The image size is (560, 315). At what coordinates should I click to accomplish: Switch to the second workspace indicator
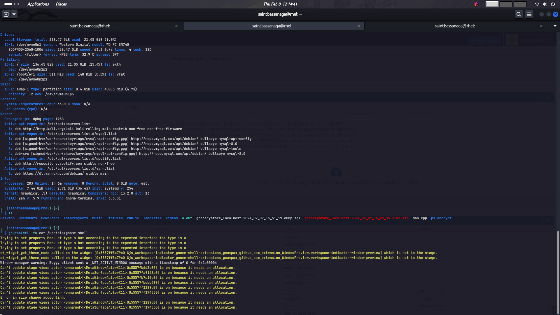506,4
